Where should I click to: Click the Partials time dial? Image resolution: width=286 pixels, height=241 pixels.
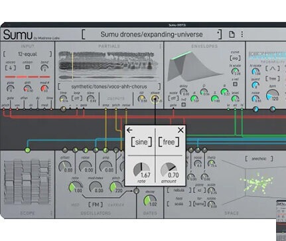pyautogui.click(x=63, y=99)
